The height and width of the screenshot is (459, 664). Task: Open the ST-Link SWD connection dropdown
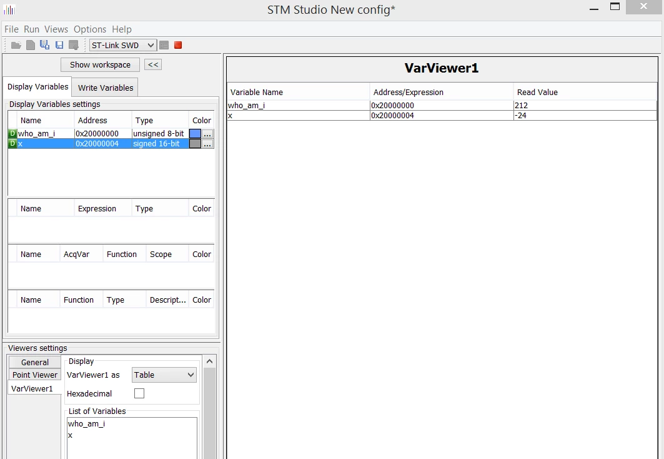pyautogui.click(x=123, y=45)
